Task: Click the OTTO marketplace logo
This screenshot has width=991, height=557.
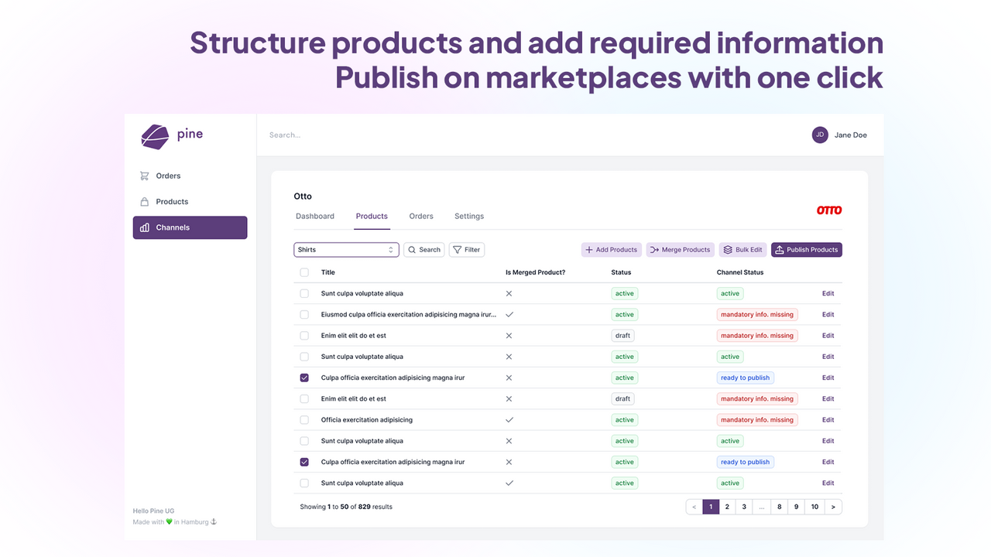Action: point(827,209)
